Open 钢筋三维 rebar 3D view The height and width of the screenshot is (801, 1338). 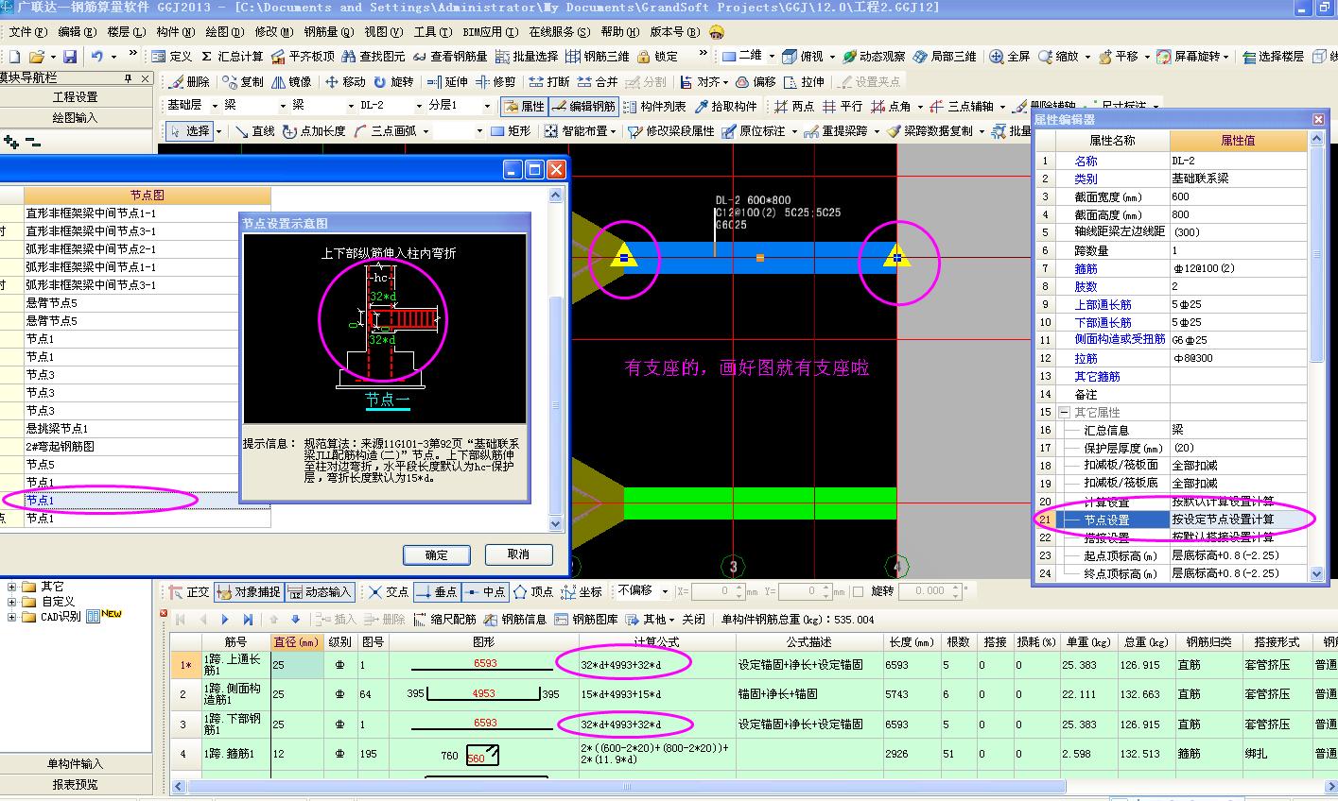pyautogui.click(x=598, y=57)
